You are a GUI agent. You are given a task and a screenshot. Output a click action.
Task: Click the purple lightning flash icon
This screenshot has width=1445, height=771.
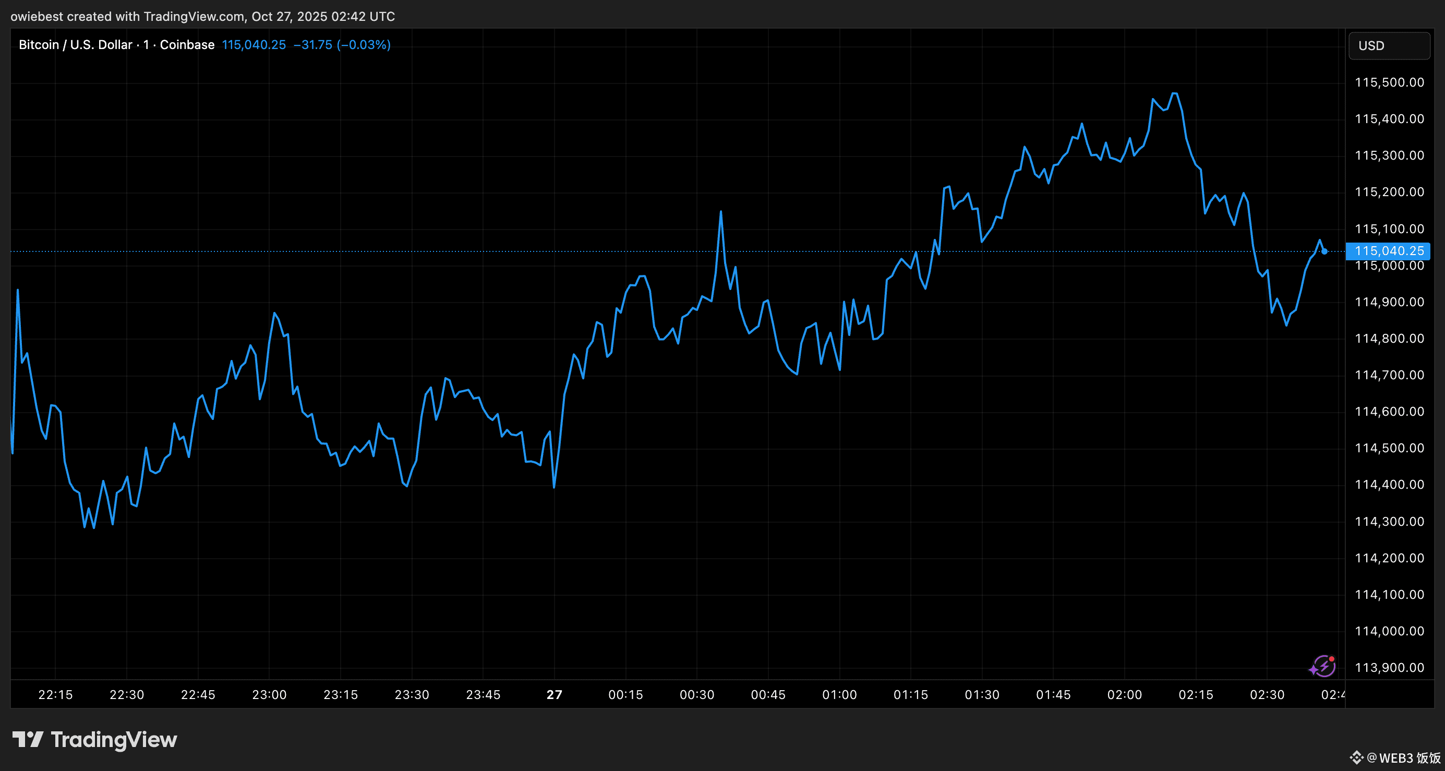[x=1324, y=666]
